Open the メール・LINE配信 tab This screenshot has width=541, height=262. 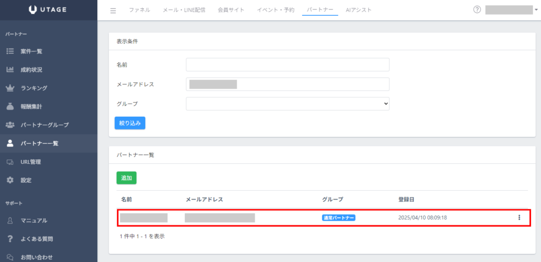[184, 10]
